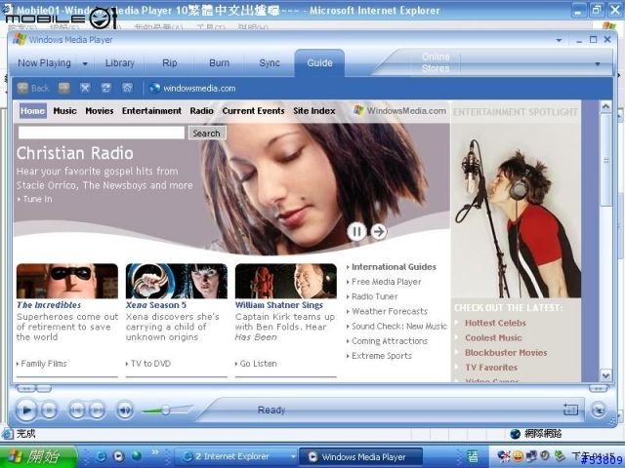Click the Home icon in the Guide toolbar
Image resolution: width=625 pixels, height=468 pixels.
pyautogui.click(x=127, y=89)
